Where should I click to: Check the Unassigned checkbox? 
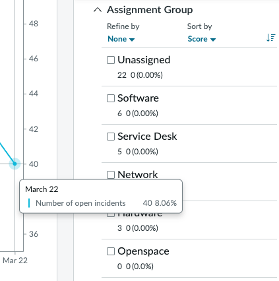pyautogui.click(x=111, y=60)
